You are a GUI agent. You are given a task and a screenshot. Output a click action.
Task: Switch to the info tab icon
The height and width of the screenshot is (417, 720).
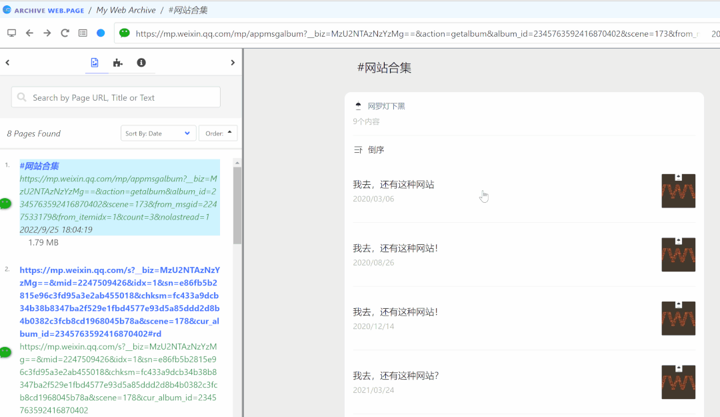click(x=141, y=63)
